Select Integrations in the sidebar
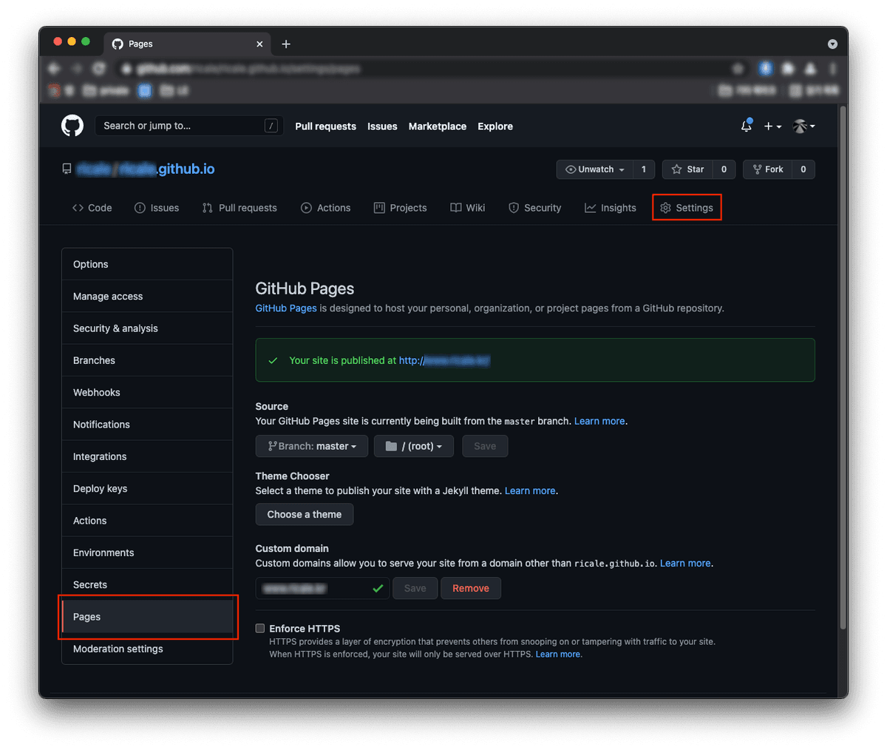Viewport: 887px width, 750px height. [x=147, y=456]
